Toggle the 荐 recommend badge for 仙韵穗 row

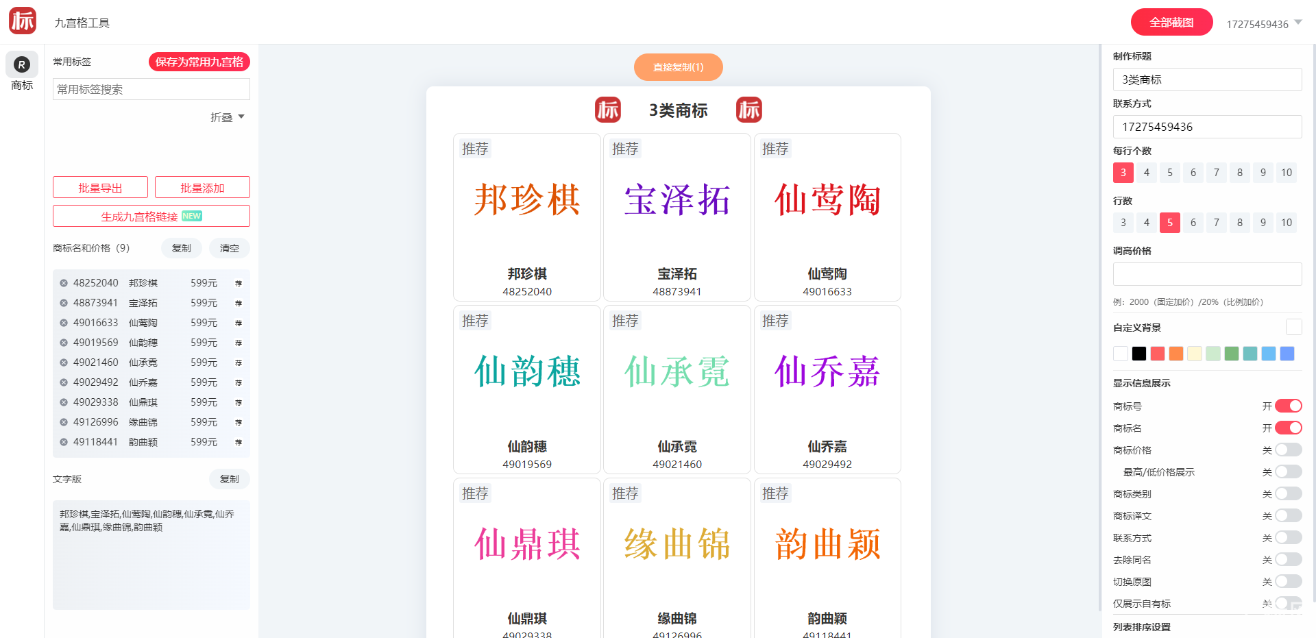[239, 343]
